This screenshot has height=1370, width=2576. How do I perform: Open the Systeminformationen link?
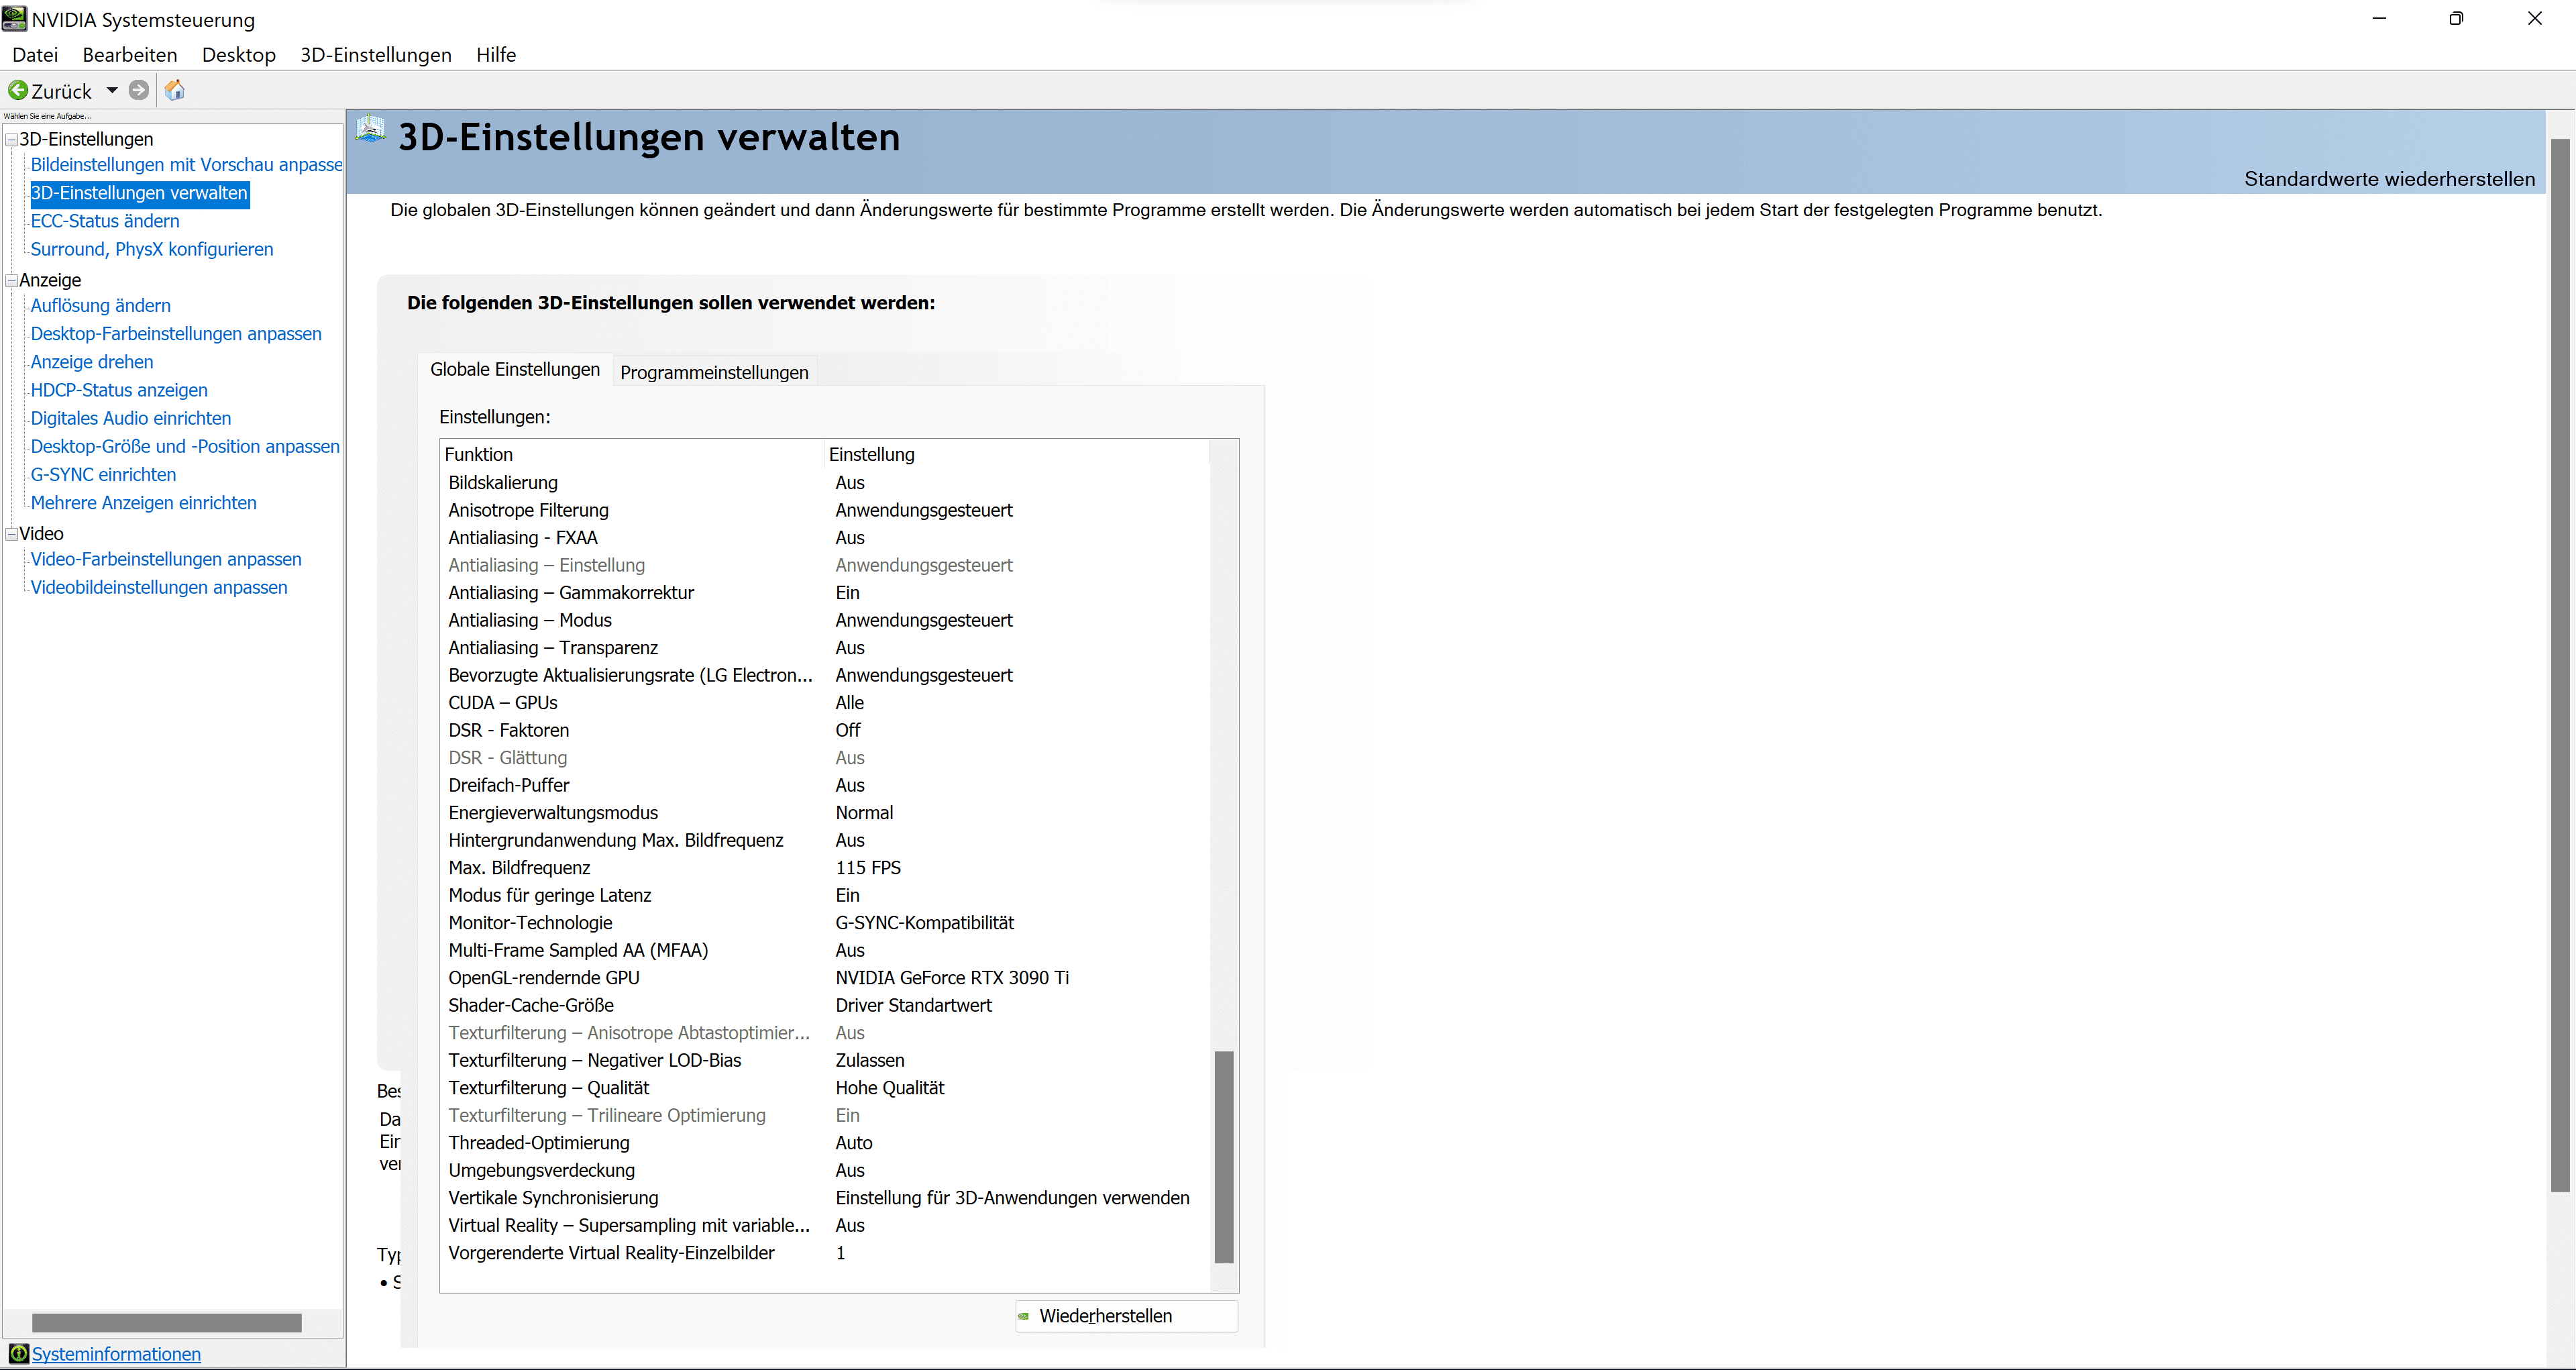(116, 1354)
